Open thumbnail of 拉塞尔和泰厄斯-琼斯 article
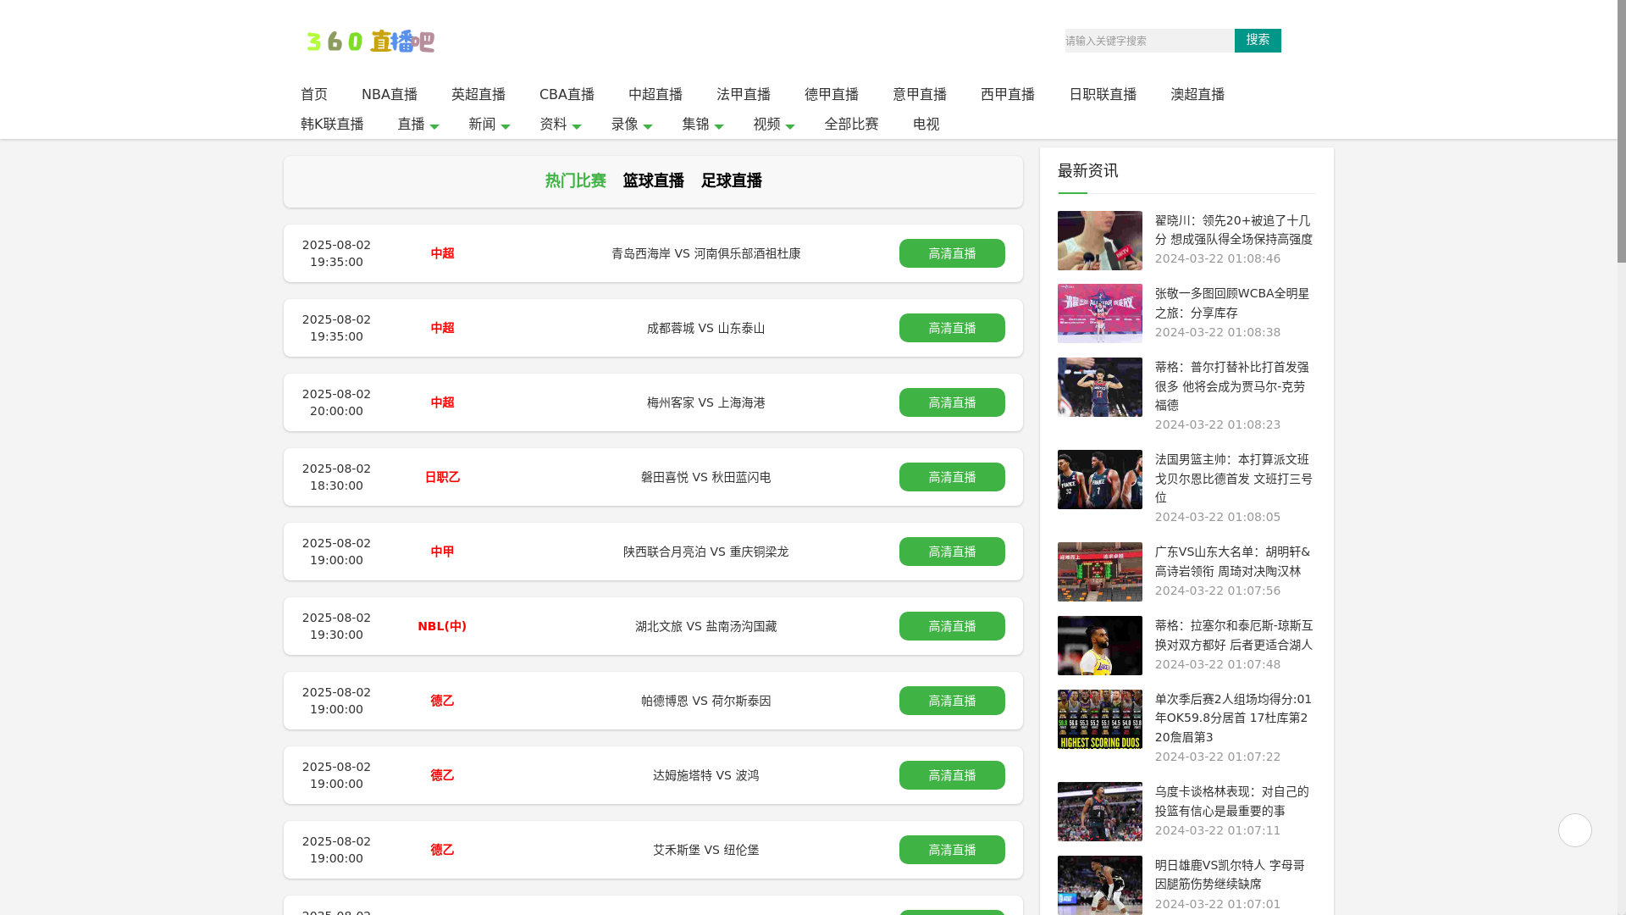 click(x=1099, y=646)
